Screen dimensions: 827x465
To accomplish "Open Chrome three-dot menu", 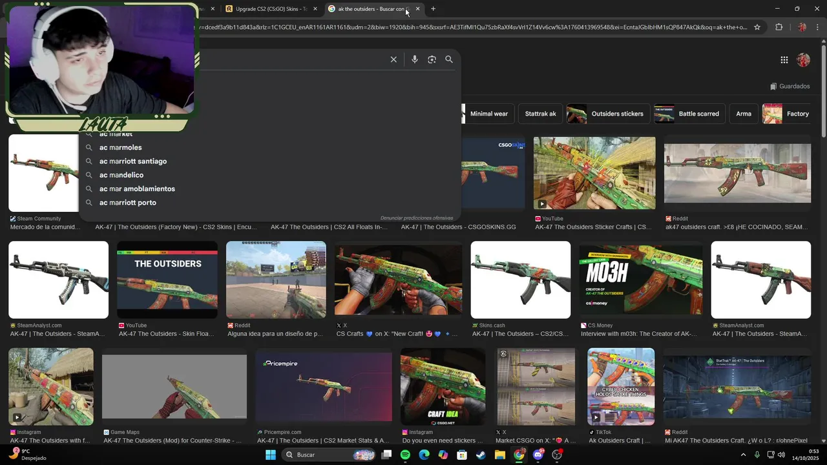I will click(817, 27).
